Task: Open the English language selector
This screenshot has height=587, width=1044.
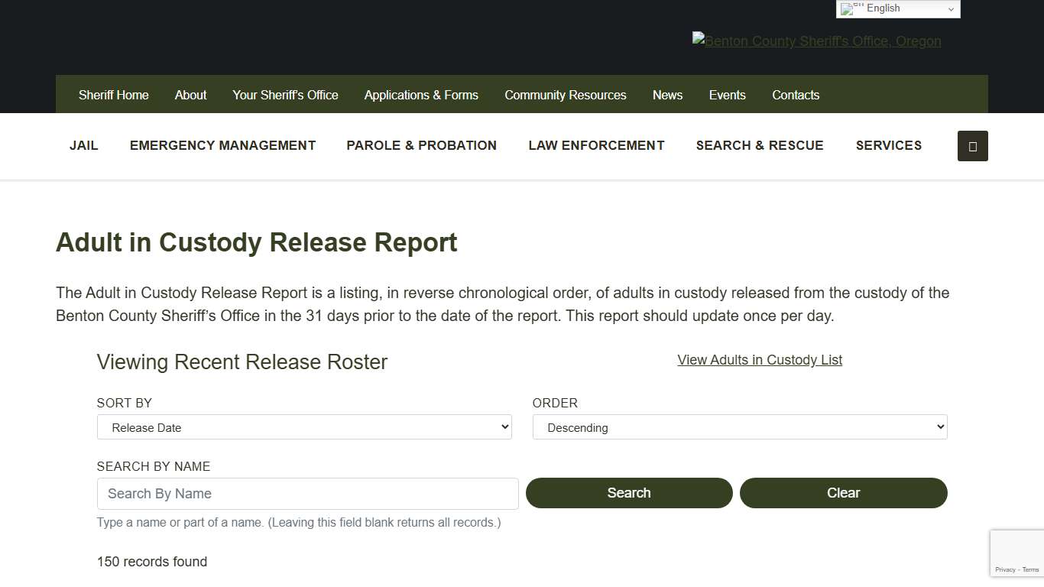Action: click(897, 8)
